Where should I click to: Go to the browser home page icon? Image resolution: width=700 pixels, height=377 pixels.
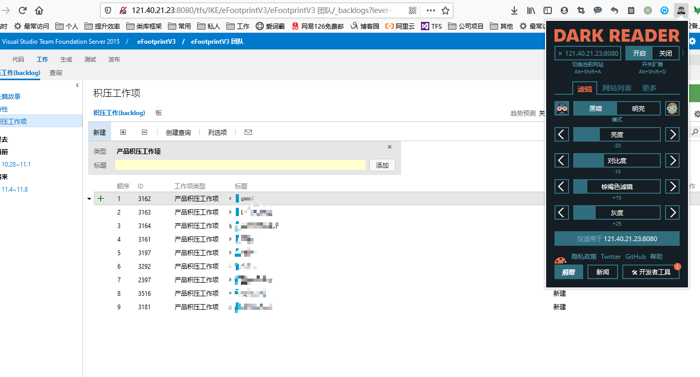(39, 10)
